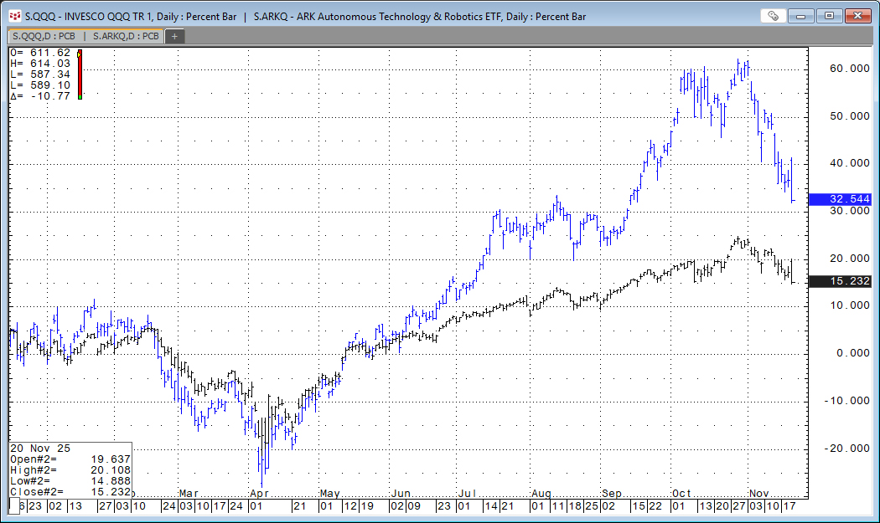
Task: Click the small box at time axis start
Action: (13, 507)
